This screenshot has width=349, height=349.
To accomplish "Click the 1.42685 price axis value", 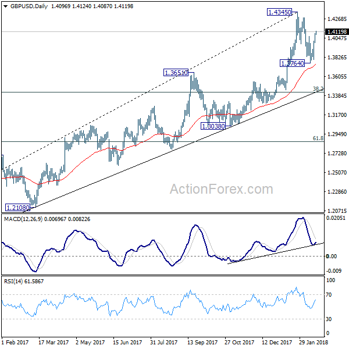I will [337, 19].
